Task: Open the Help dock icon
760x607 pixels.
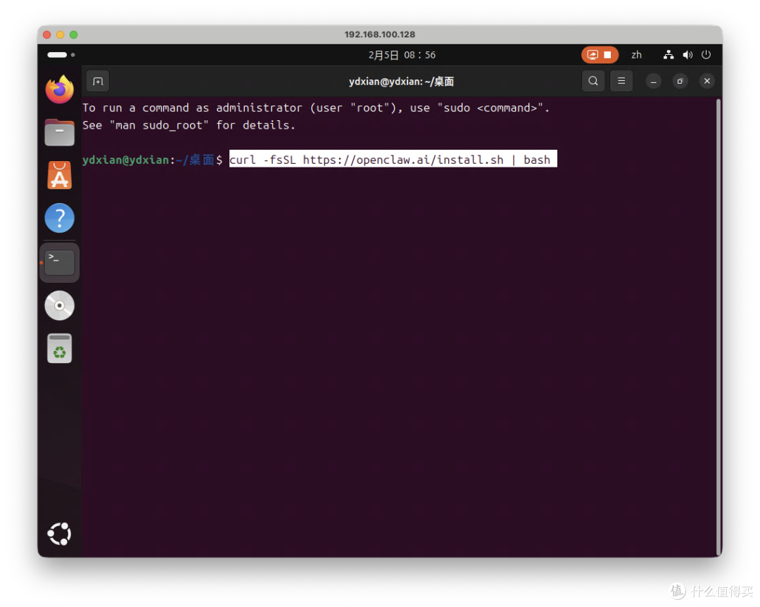Action: (x=60, y=218)
